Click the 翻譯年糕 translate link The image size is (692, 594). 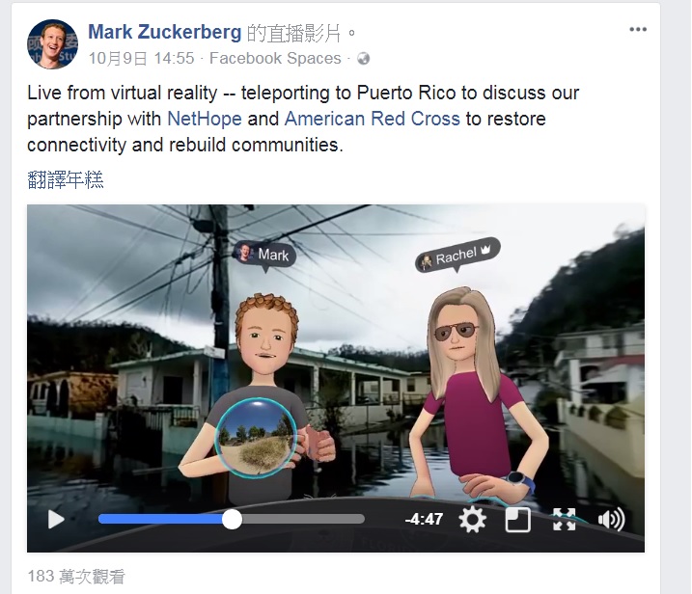pyautogui.click(x=66, y=180)
